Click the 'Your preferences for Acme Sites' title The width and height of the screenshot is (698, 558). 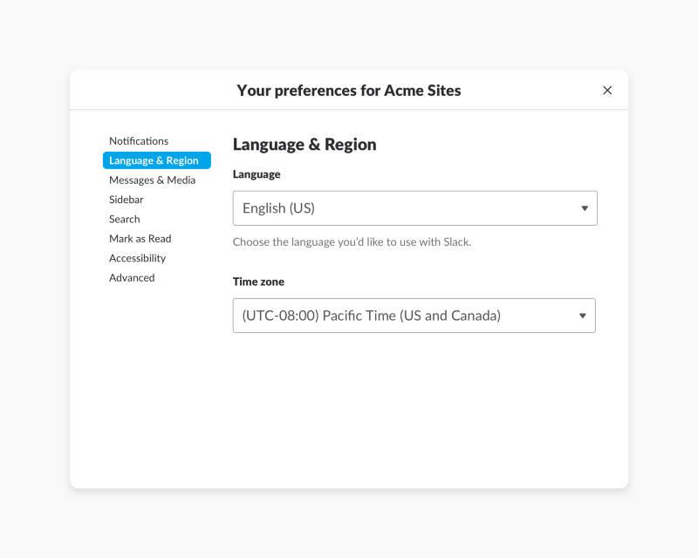coord(349,91)
